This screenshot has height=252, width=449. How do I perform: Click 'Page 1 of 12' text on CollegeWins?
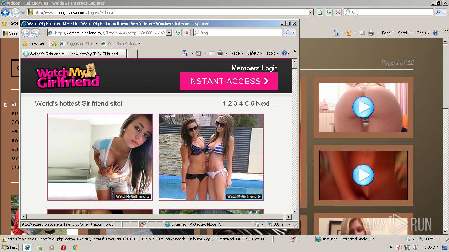point(397,63)
